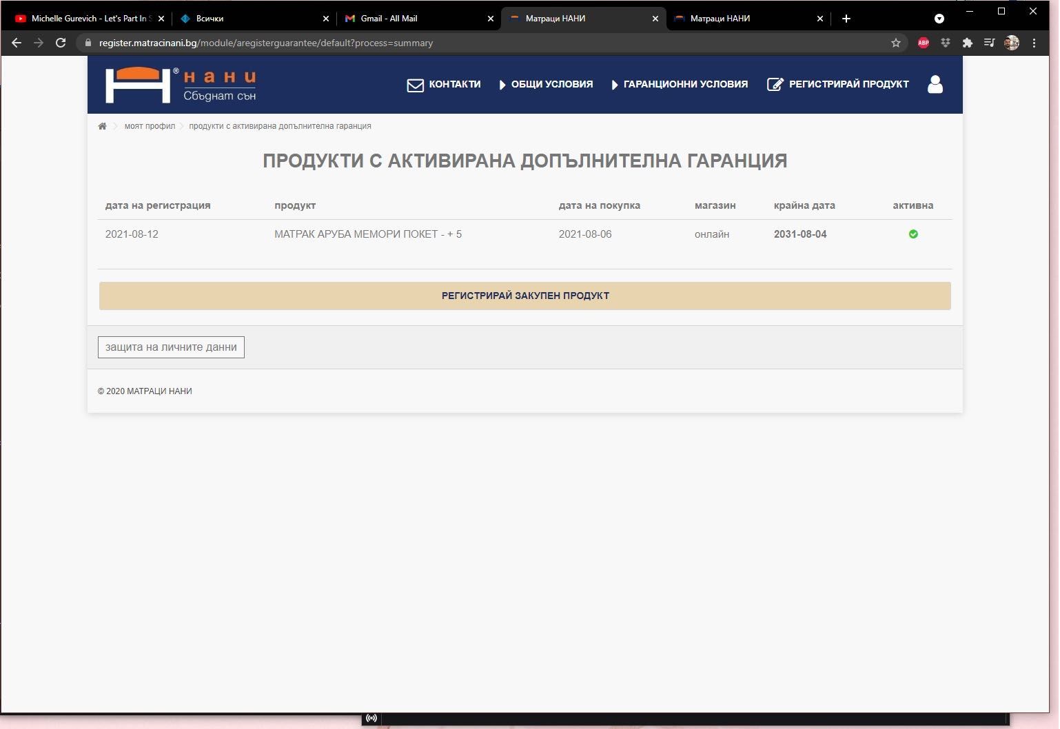
Task: Click the продукти с активирана допълнителна гаранция breadcrumb
Action: click(280, 126)
